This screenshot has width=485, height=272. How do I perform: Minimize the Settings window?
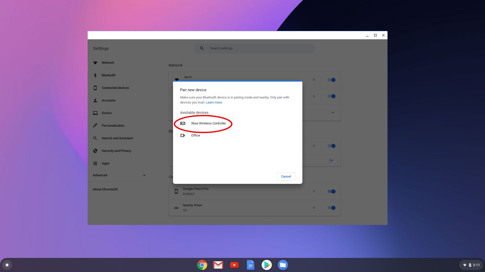(367, 36)
